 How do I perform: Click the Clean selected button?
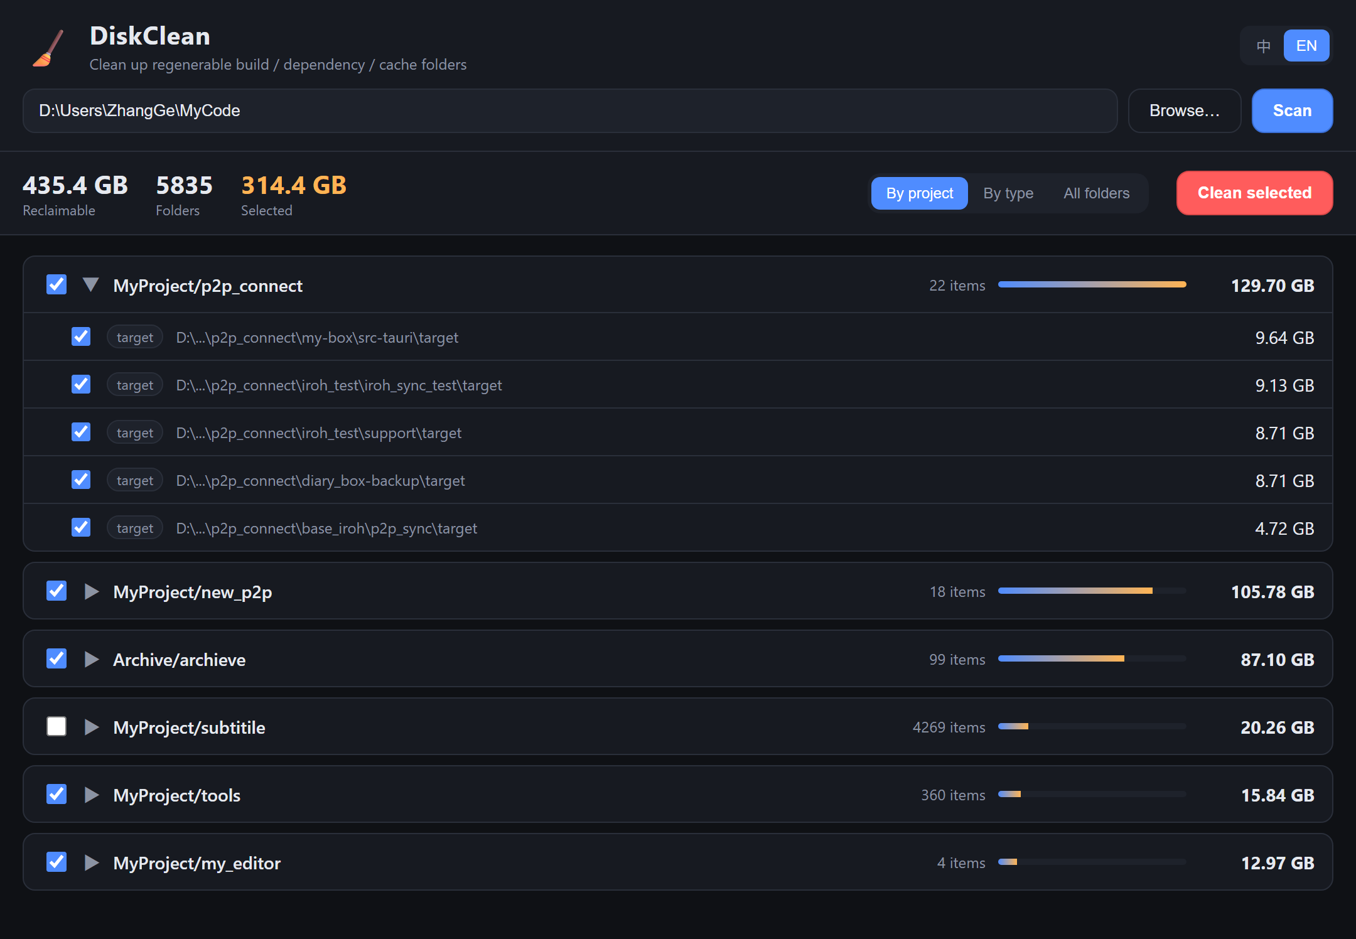(1254, 193)
